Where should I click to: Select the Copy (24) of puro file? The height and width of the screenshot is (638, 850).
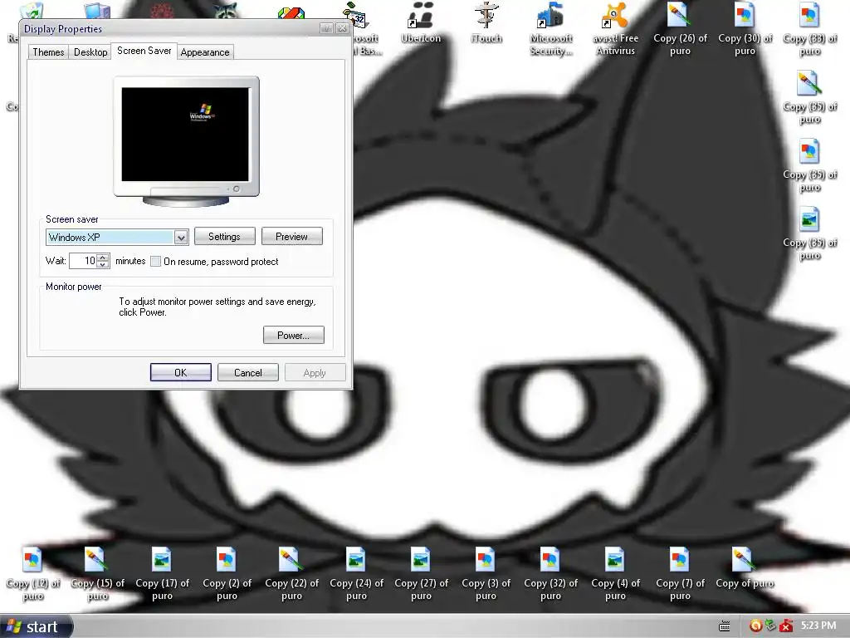point(356,574)
